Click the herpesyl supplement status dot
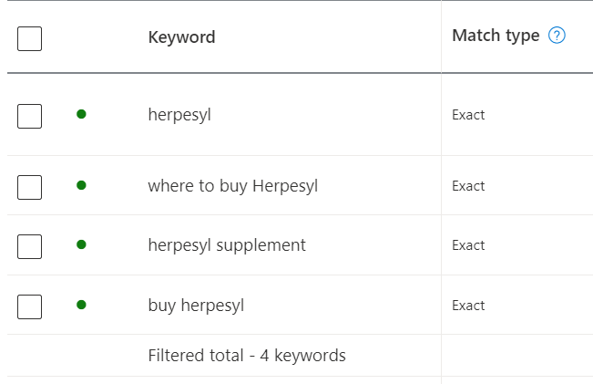593x384 pixels. (x=81, y=244)
